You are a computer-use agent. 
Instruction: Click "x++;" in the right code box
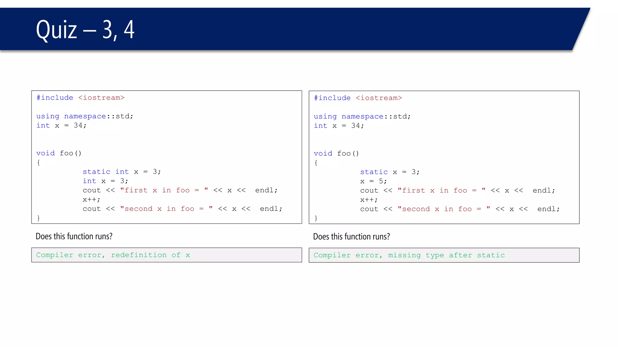pyautogui.click(x=368, y=200)
